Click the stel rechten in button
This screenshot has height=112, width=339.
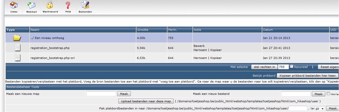[264, 67]
